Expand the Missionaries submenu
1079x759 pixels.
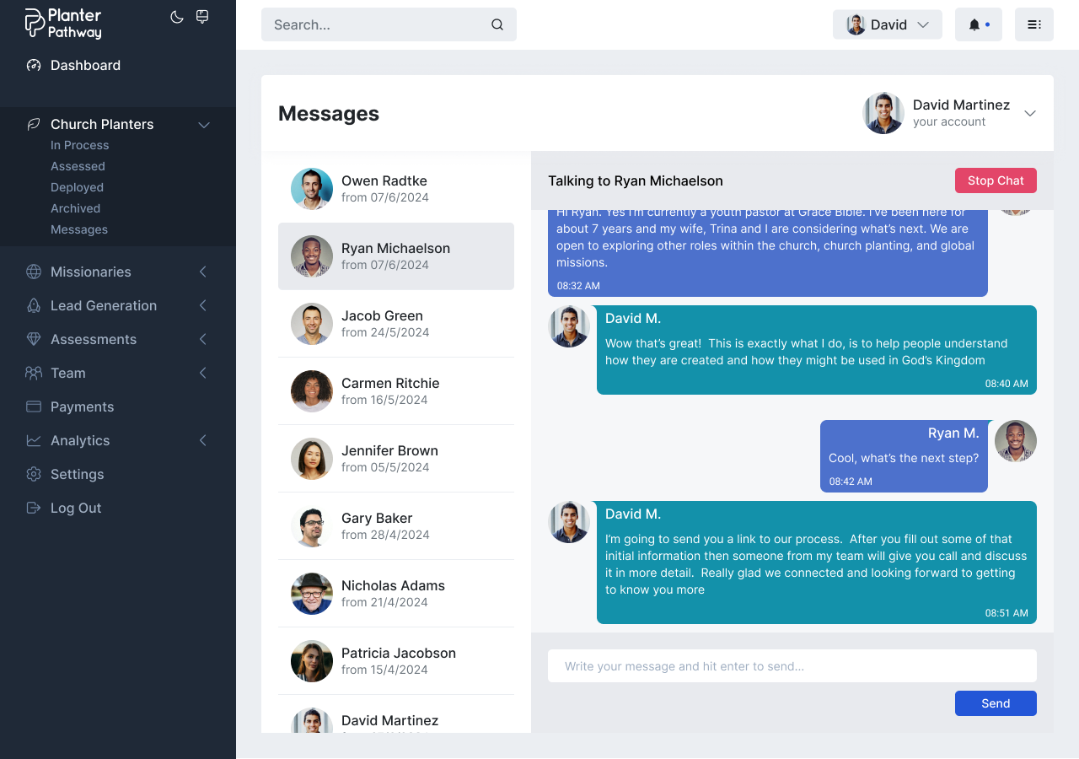click(203, 272)
